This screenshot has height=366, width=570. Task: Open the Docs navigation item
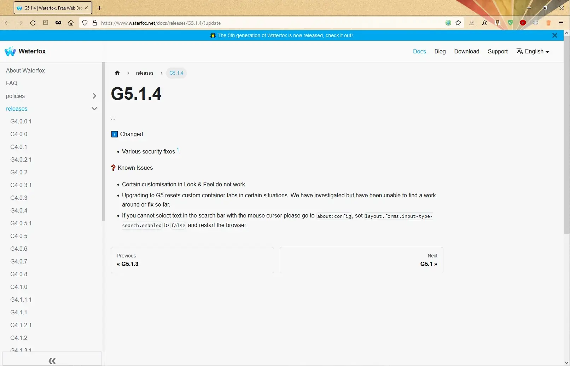tap(419, 51)
